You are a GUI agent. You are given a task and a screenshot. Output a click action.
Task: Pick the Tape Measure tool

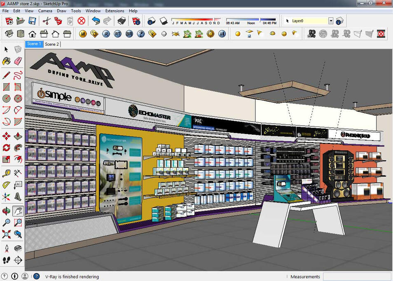pos(6,173)
